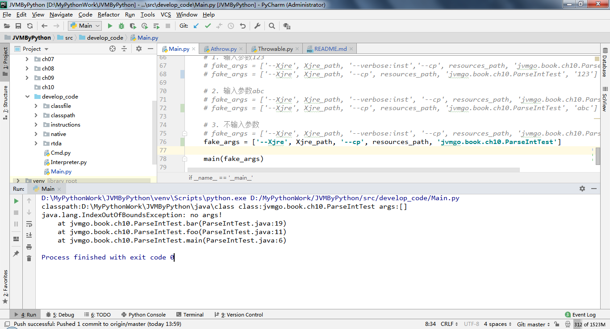Click Restore Layout icon in Run panel

[x=17, y=239]
